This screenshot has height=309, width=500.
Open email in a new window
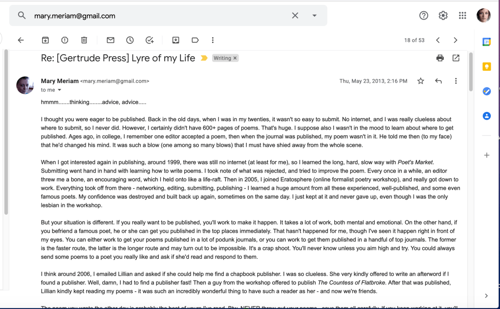[456, 58]
